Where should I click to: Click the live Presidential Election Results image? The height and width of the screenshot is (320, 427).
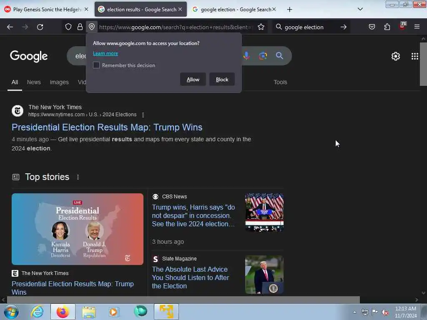77,229
